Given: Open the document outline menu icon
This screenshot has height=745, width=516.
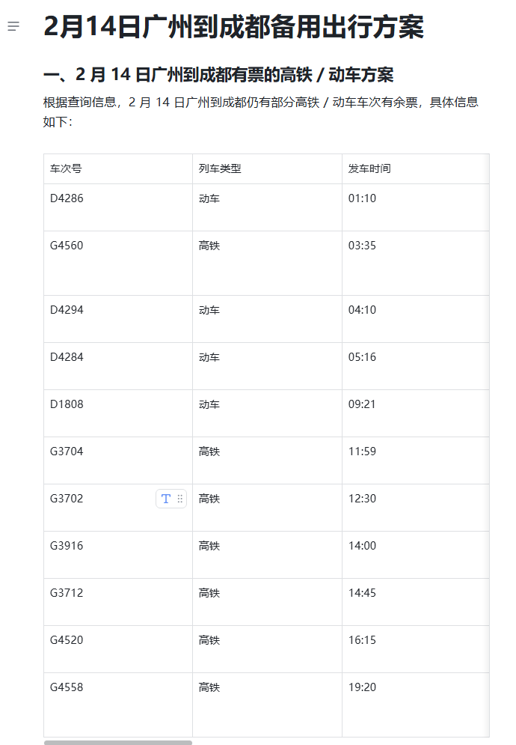Looking at the screenshot, I should coord(13,27).
